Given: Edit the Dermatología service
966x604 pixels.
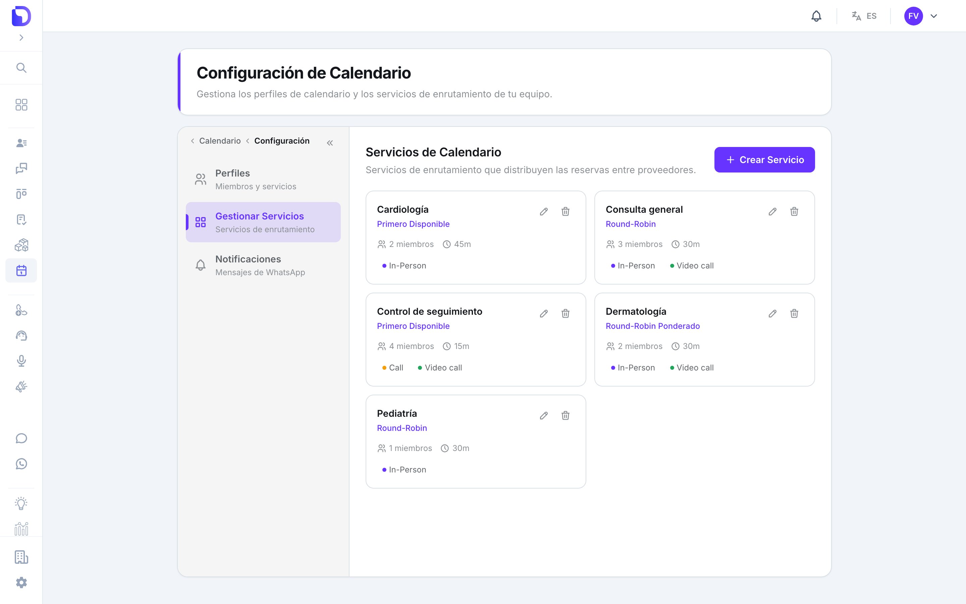Looking at the screenshot, I should pos(772,314).
